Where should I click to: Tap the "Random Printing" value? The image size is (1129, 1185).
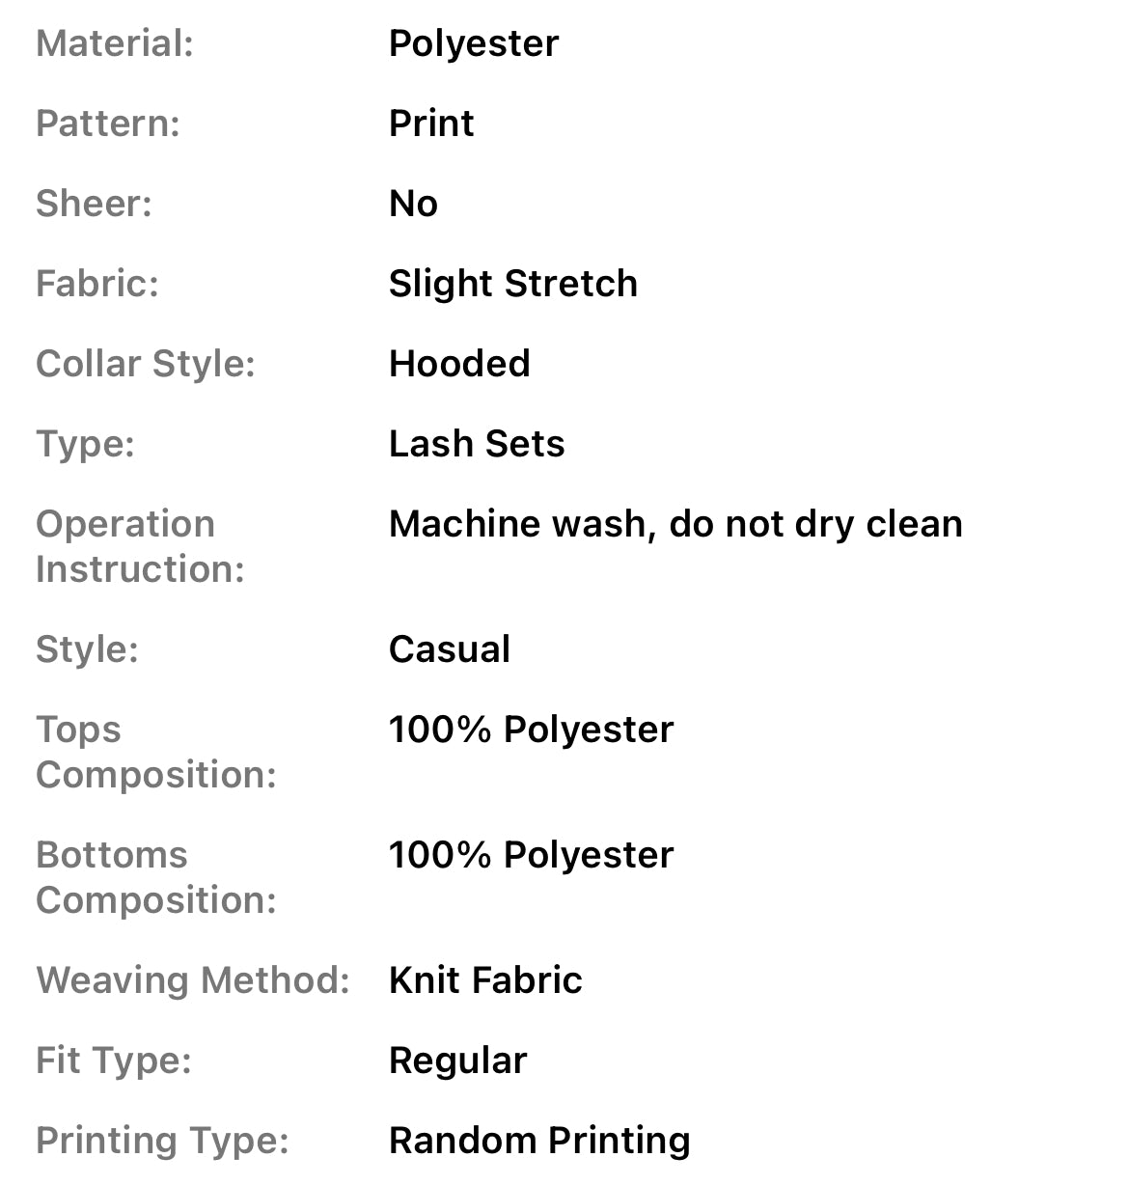(539, 1141)
